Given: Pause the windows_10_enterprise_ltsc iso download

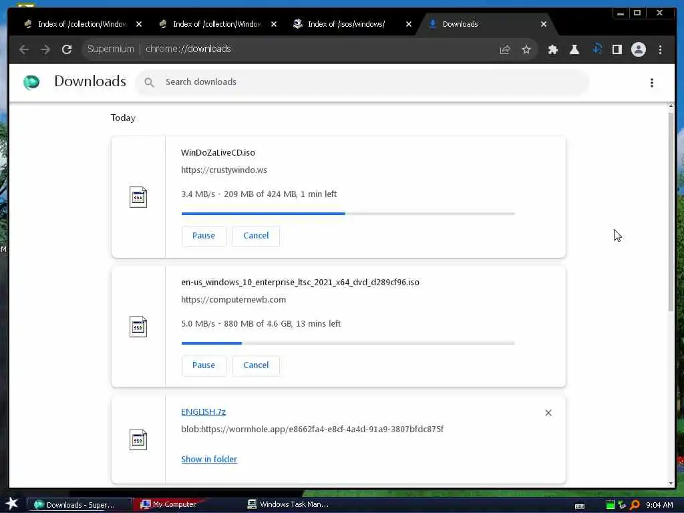Looking at the screenshot, I should point(204,365).
